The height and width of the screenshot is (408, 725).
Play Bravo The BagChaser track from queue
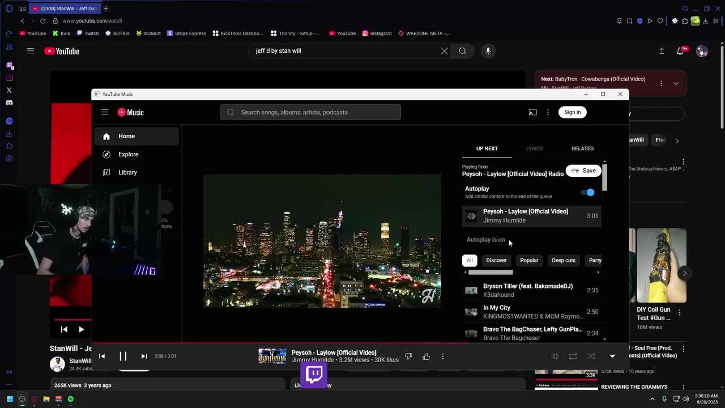[531, 333]
